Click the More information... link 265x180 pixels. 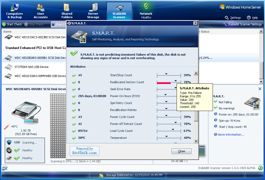pos(231,135)
